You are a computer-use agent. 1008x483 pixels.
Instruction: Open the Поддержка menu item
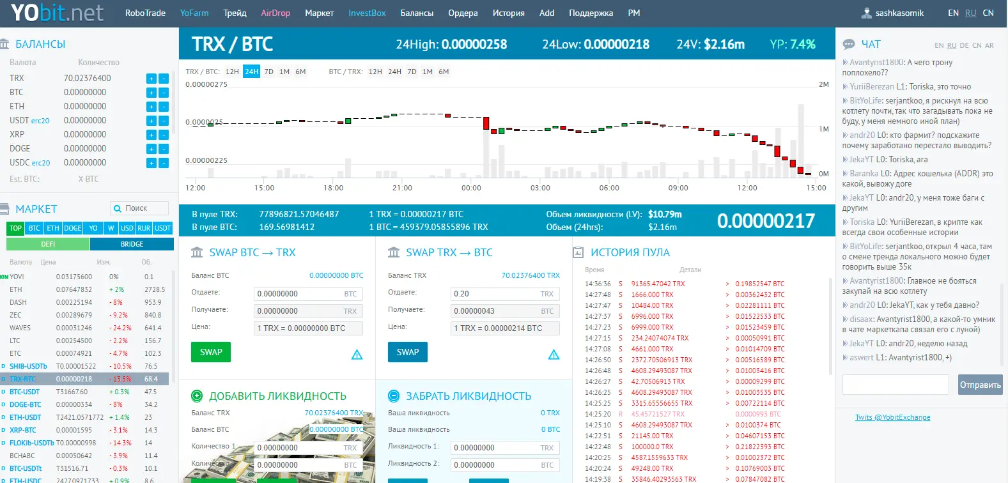591,13
